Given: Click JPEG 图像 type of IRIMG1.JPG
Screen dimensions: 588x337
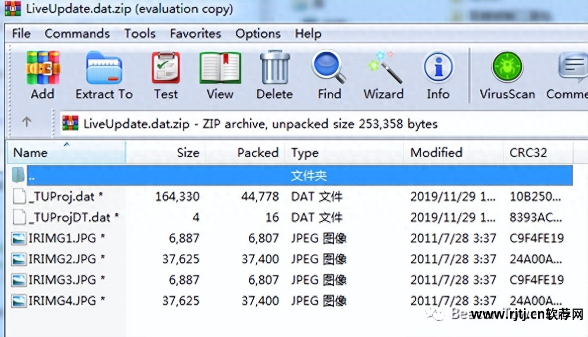Looking at the screenshot, I should click(x=319, y=238).
